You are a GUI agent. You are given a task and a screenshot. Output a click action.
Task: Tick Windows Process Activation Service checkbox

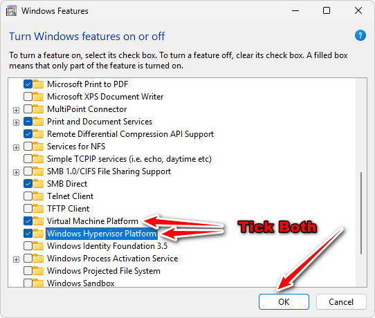coord(28,258)
